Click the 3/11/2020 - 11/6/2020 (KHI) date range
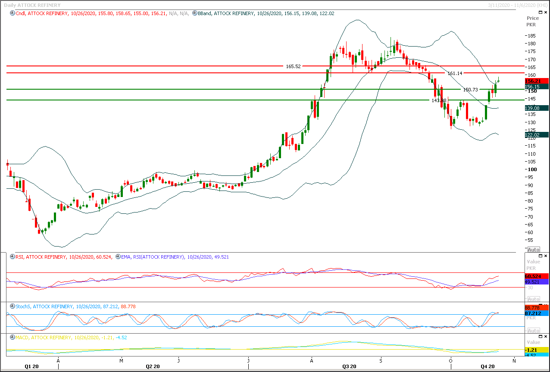This screenshot has width=550, height=372. coord(517,5)
